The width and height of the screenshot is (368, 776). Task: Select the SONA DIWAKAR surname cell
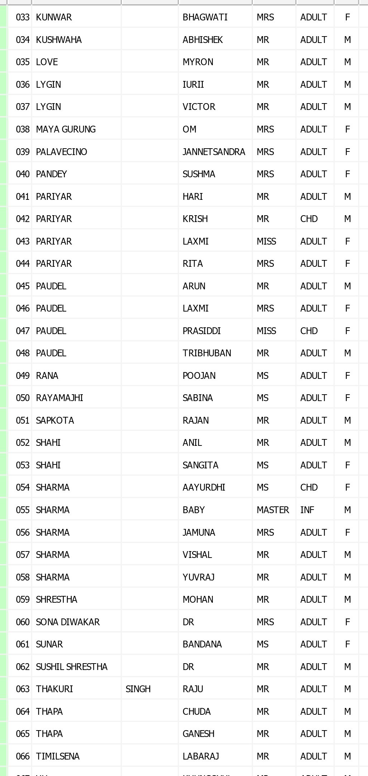click(x=68, y=622)
